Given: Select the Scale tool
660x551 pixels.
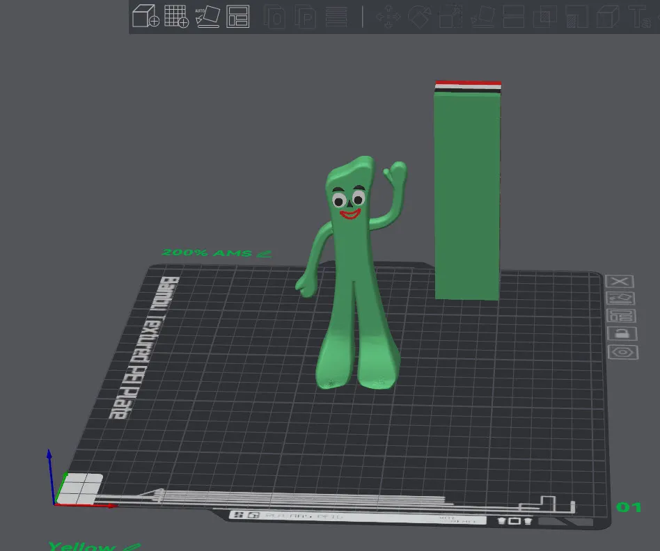Looking at the screenshot, I should coord(451,17).
